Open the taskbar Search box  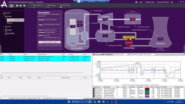82,102
